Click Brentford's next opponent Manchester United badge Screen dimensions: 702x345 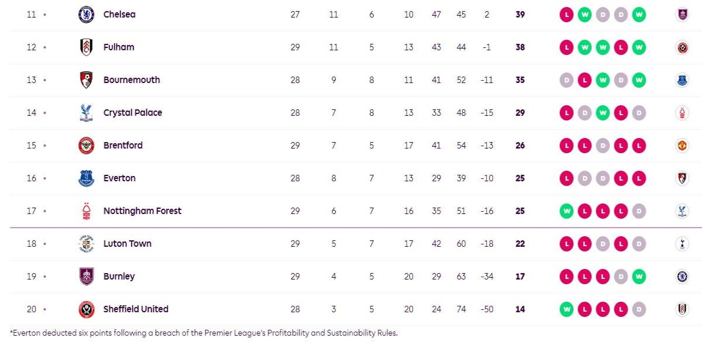click(682, 146)
